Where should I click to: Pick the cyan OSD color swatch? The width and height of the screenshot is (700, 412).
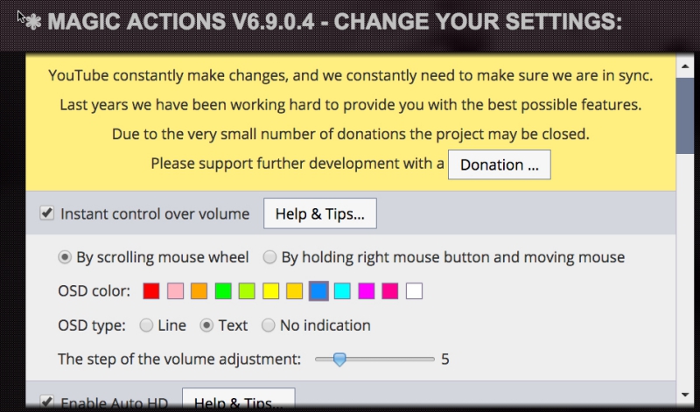pyautogui.click(x=342, y=290)
